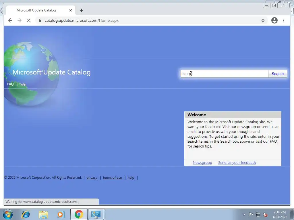Open a new tab with the plus button

tap(81, 10)
